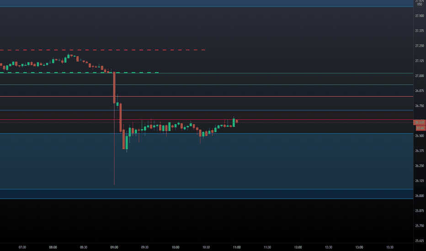Click the 07:30 time axis label
Viewport: 426px width, 251px height.
[x=22, y=247]
